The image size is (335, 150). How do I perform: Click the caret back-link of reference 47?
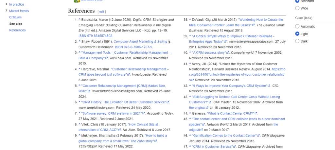click(190, 147)
